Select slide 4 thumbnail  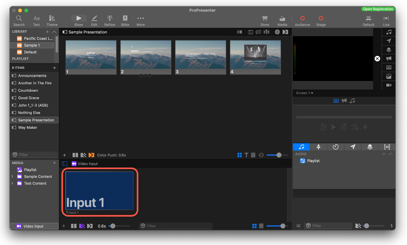pos(255,57)
